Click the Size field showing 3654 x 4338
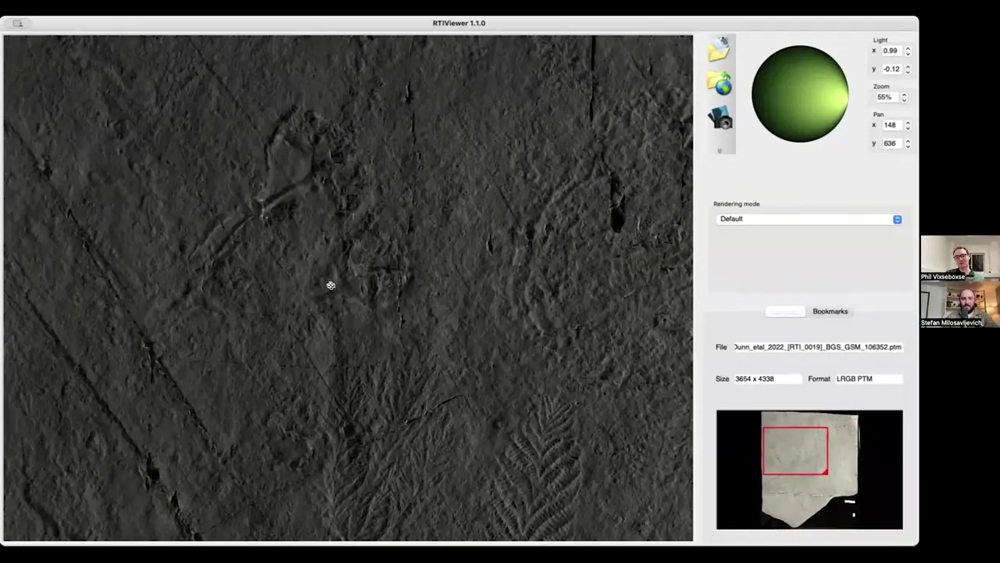The height and width of the screenshot is (563, 1000). [x=767, y=378]
